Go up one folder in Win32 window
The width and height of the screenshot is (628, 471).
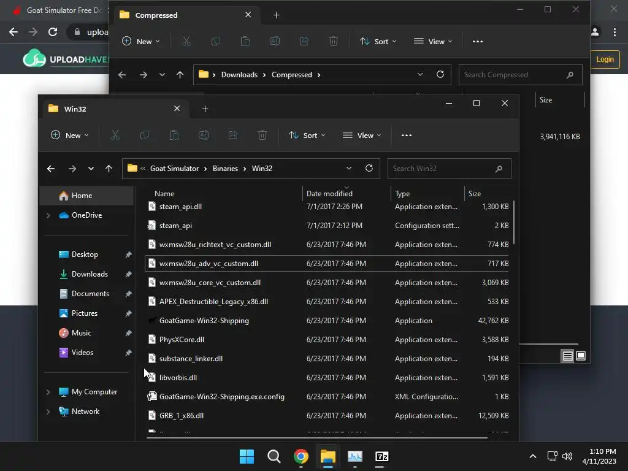pos(109,169)
